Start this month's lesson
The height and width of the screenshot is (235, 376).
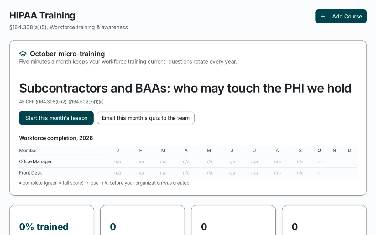(56, 118)
